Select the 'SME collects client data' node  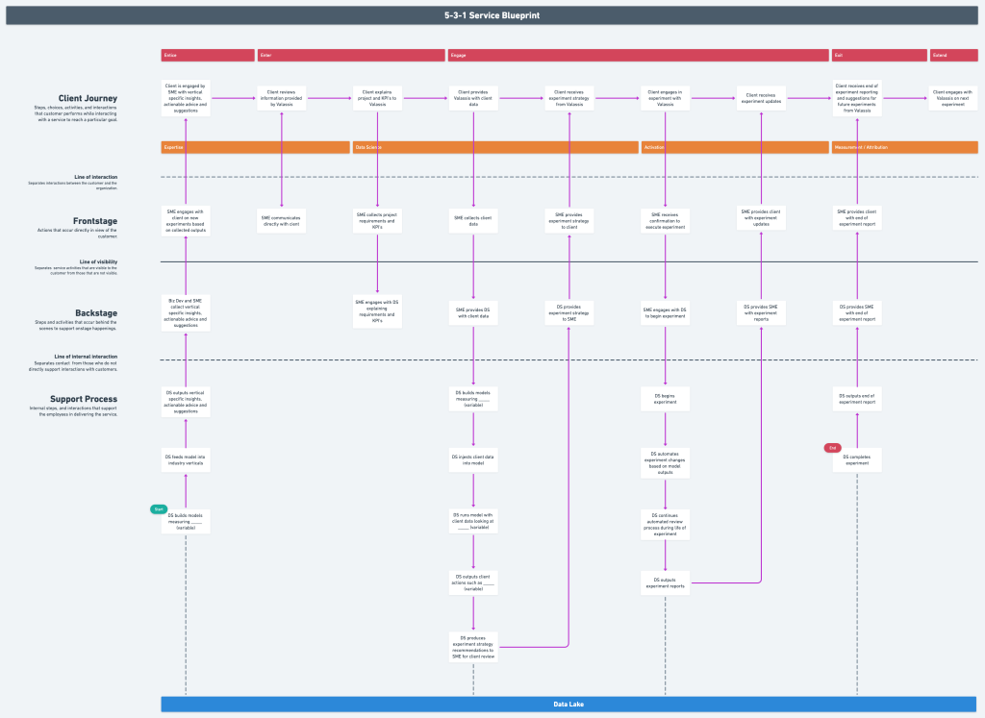click(x=472, y=219)
